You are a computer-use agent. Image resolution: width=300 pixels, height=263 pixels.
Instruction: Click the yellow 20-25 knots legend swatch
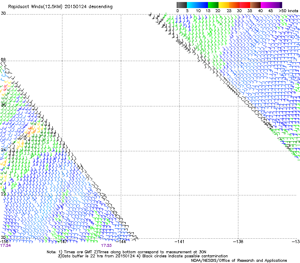coord(224,5)
